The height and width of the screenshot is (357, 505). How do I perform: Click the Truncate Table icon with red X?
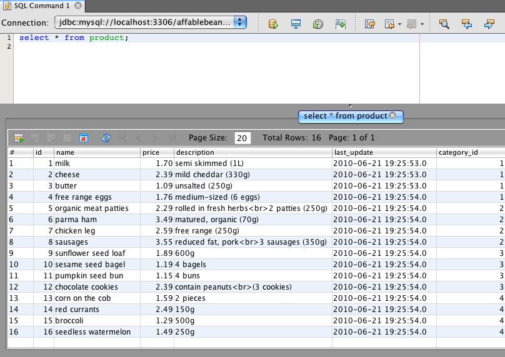(x=84, y=137)
